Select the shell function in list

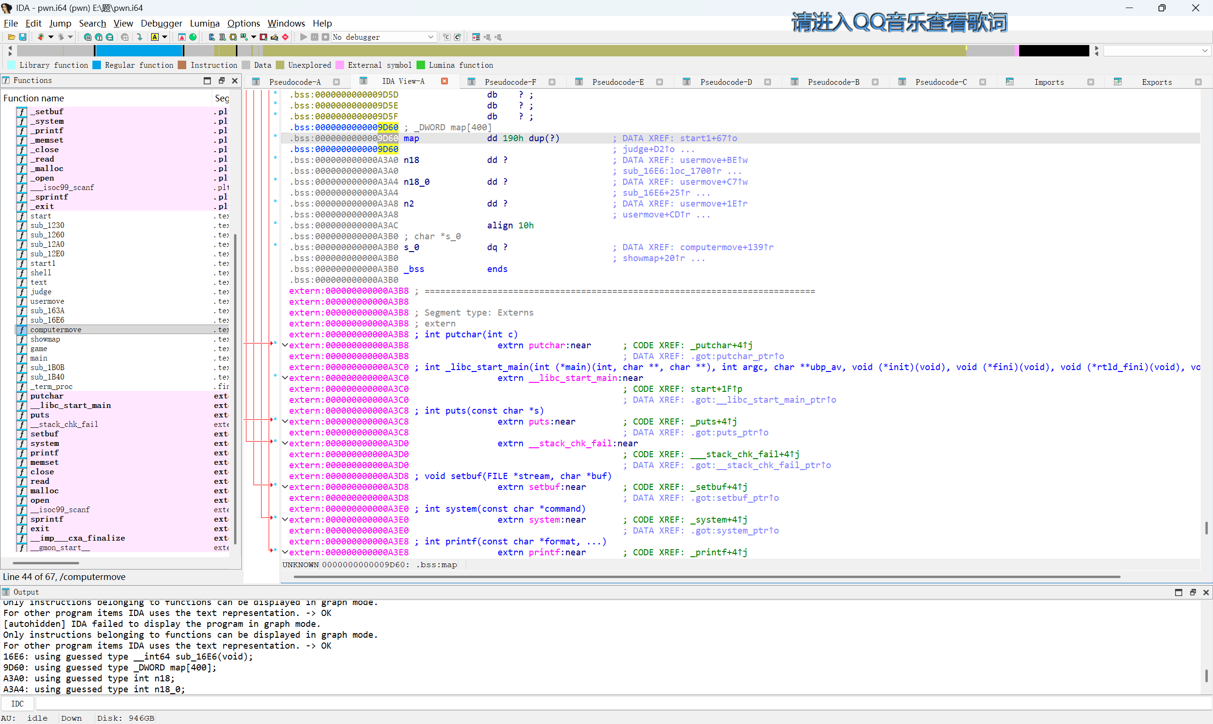pos(40,273)
